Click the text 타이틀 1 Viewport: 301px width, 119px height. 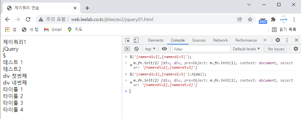click(13, 89)
